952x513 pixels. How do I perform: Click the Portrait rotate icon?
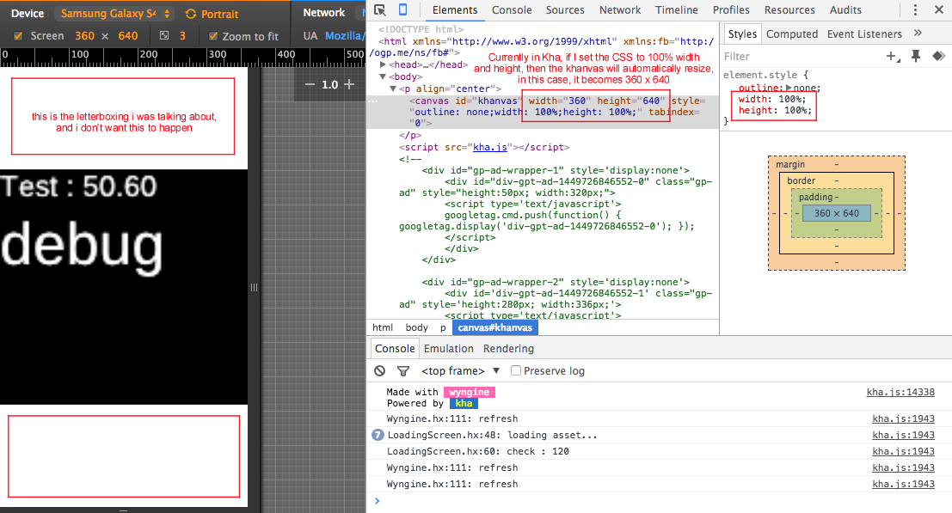[191, 14]
